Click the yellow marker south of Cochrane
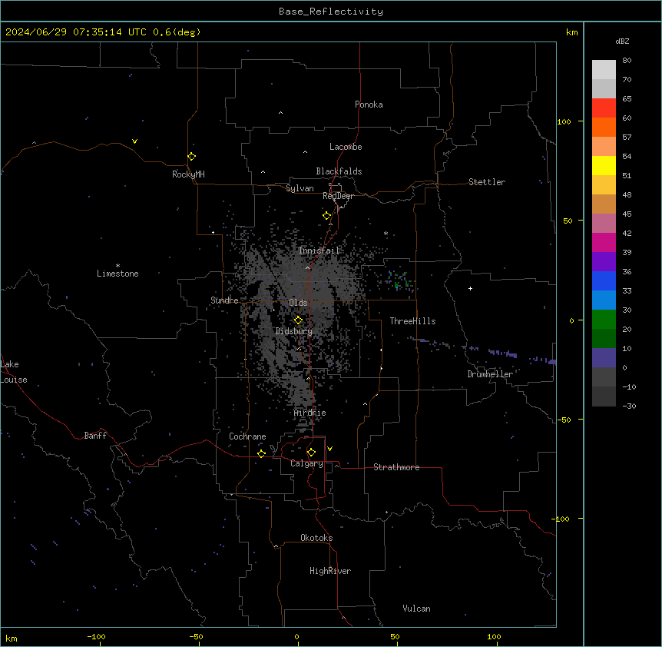Viewport: 662px width, 647px height. point(261,453)
